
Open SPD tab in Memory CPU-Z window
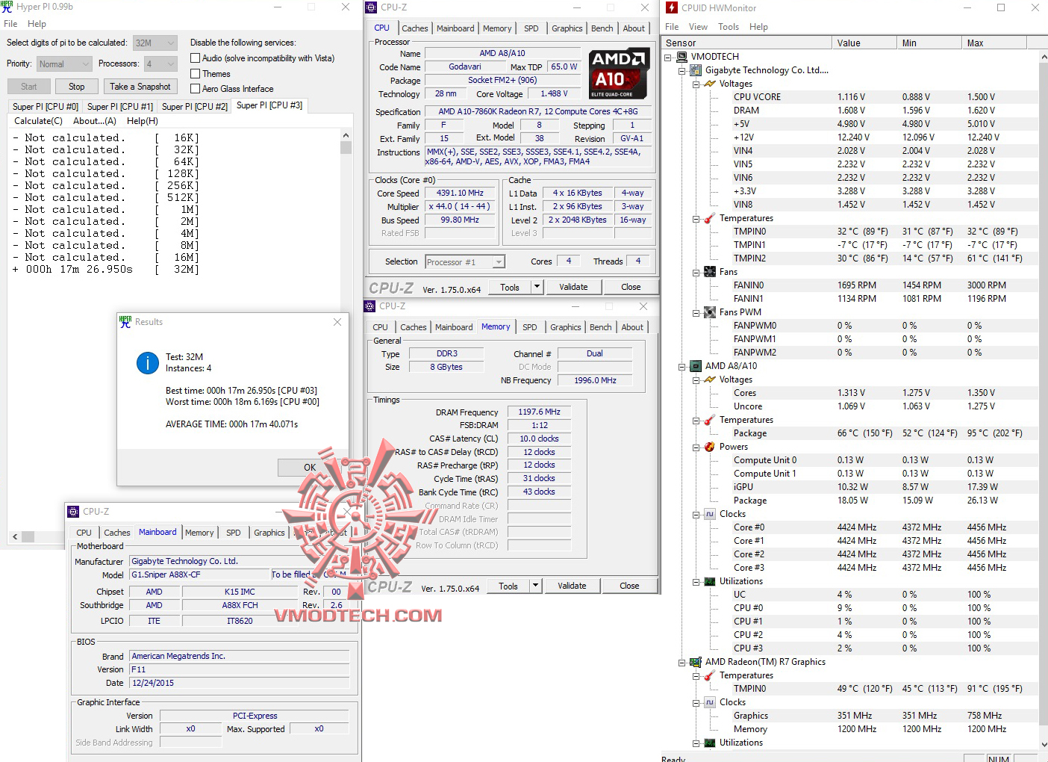tap(529, 327)
